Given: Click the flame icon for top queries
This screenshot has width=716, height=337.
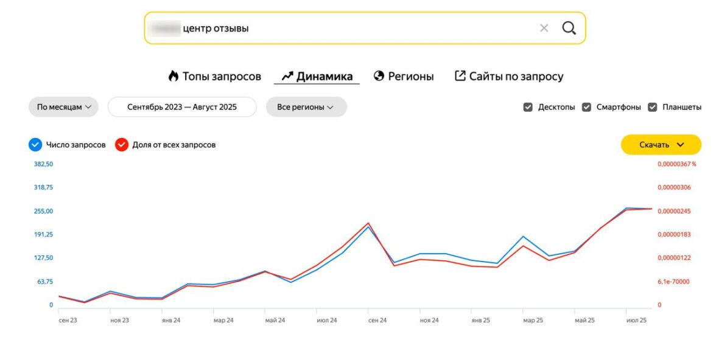Looking at the screenshot, I should pos(174,77).
